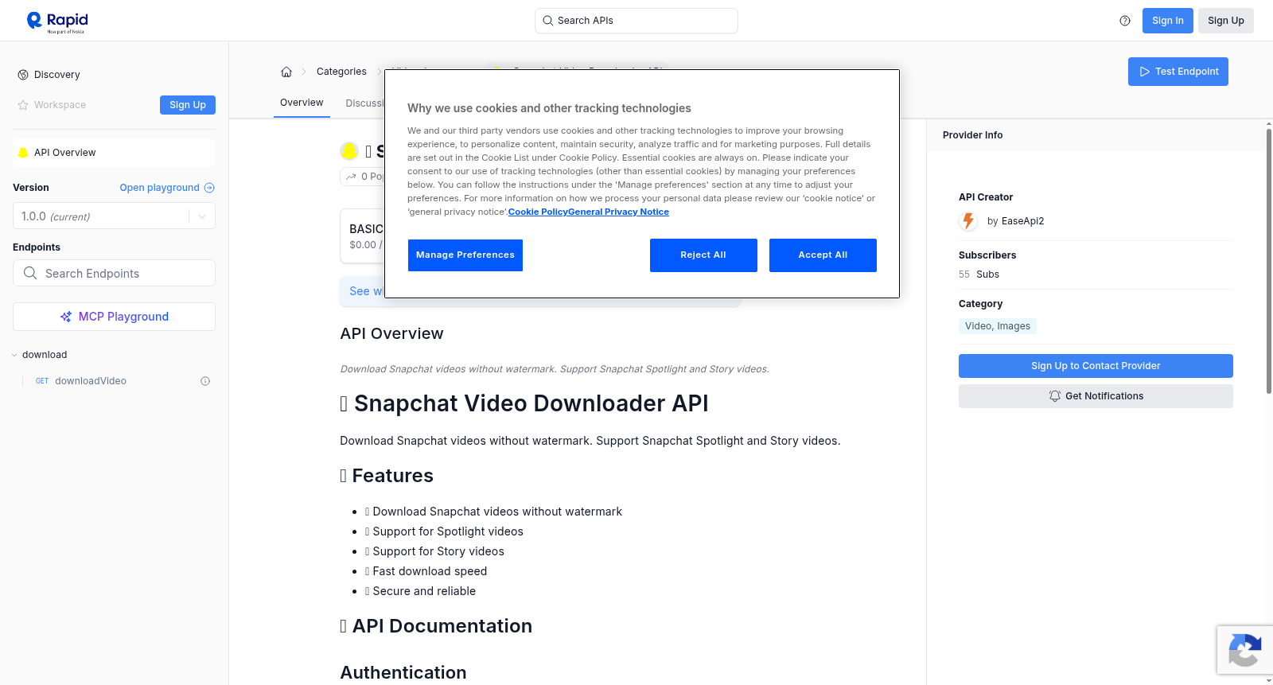Viewport: 1273px width, 685px height.
Task: Open the help question mark icon
Action: [x=1125, y=21]
